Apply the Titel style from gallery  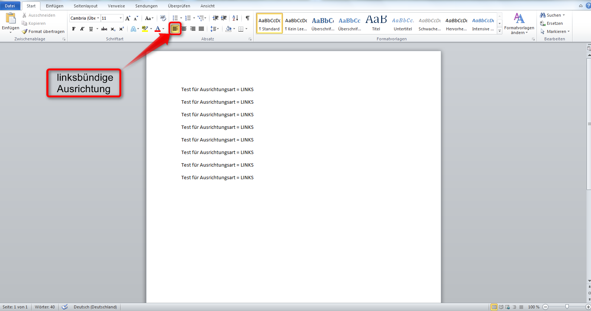pyautogui.click(x=376, y=23)
